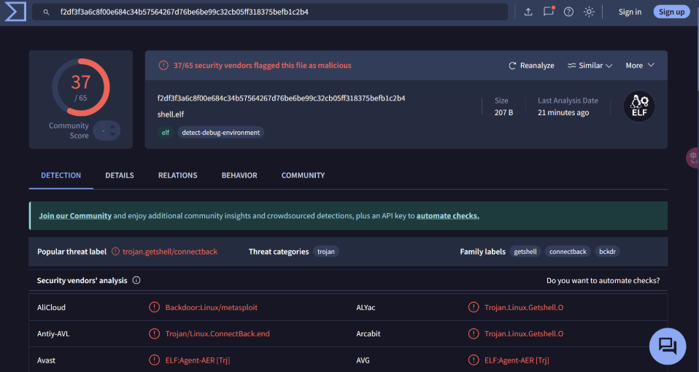Click the warning icon in ALYac row
This screenshot has height=372, width=699.
click(x=474, y=307)
